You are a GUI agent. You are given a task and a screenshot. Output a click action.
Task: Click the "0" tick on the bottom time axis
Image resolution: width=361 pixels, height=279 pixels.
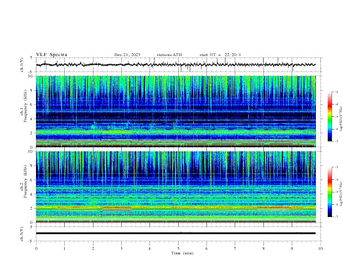tap(36, 248)
